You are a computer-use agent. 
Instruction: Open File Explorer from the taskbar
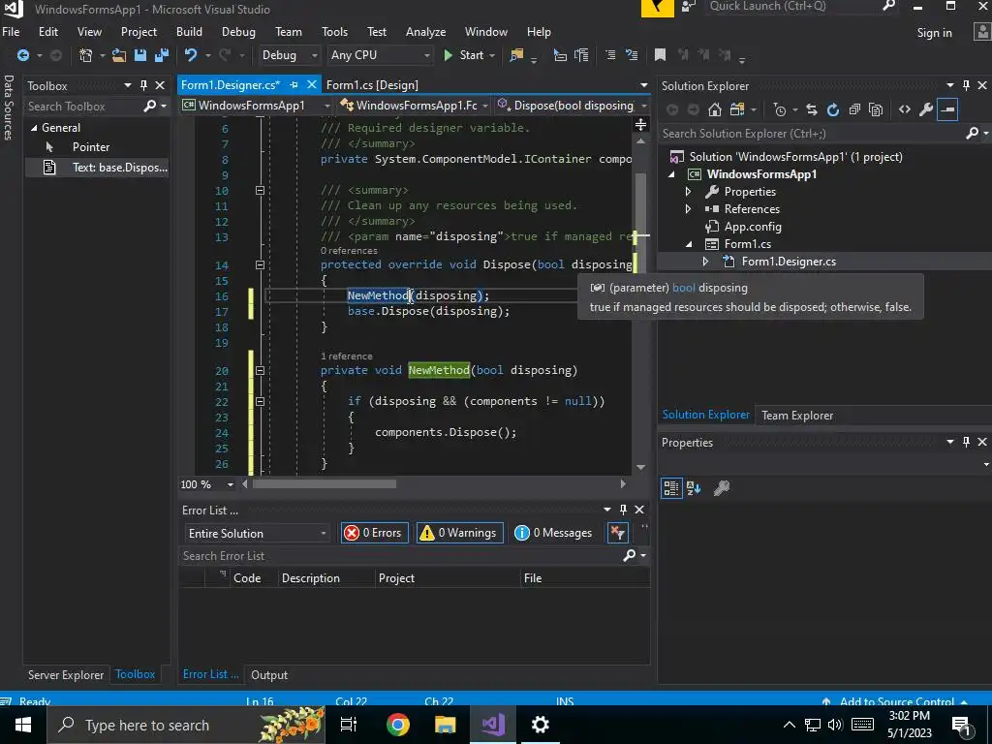446,725
